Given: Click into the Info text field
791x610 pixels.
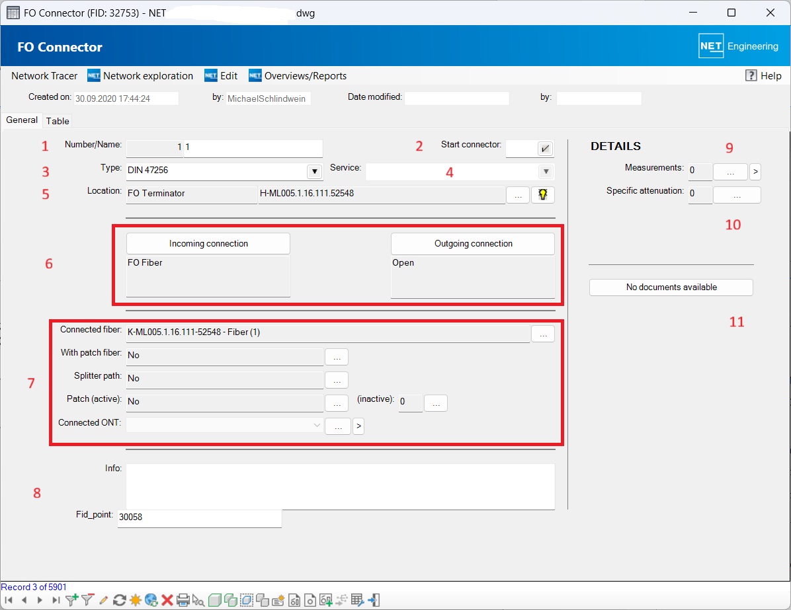Looking at the screenshot, I should 340,486.
